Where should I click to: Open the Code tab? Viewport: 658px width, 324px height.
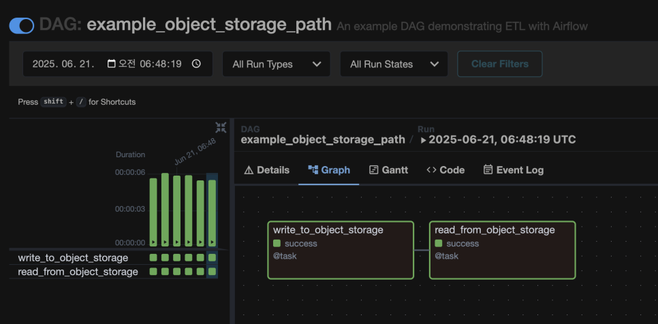coord(445,169)
